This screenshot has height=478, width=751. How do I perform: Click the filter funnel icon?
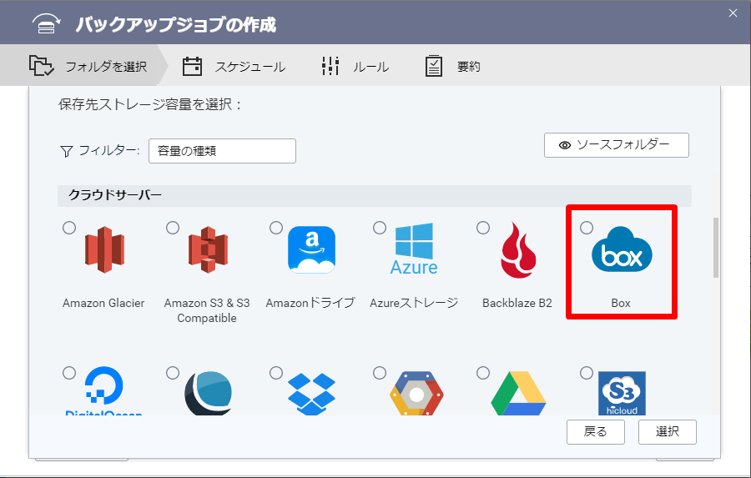pyautogui.click(x=67, y=151)
